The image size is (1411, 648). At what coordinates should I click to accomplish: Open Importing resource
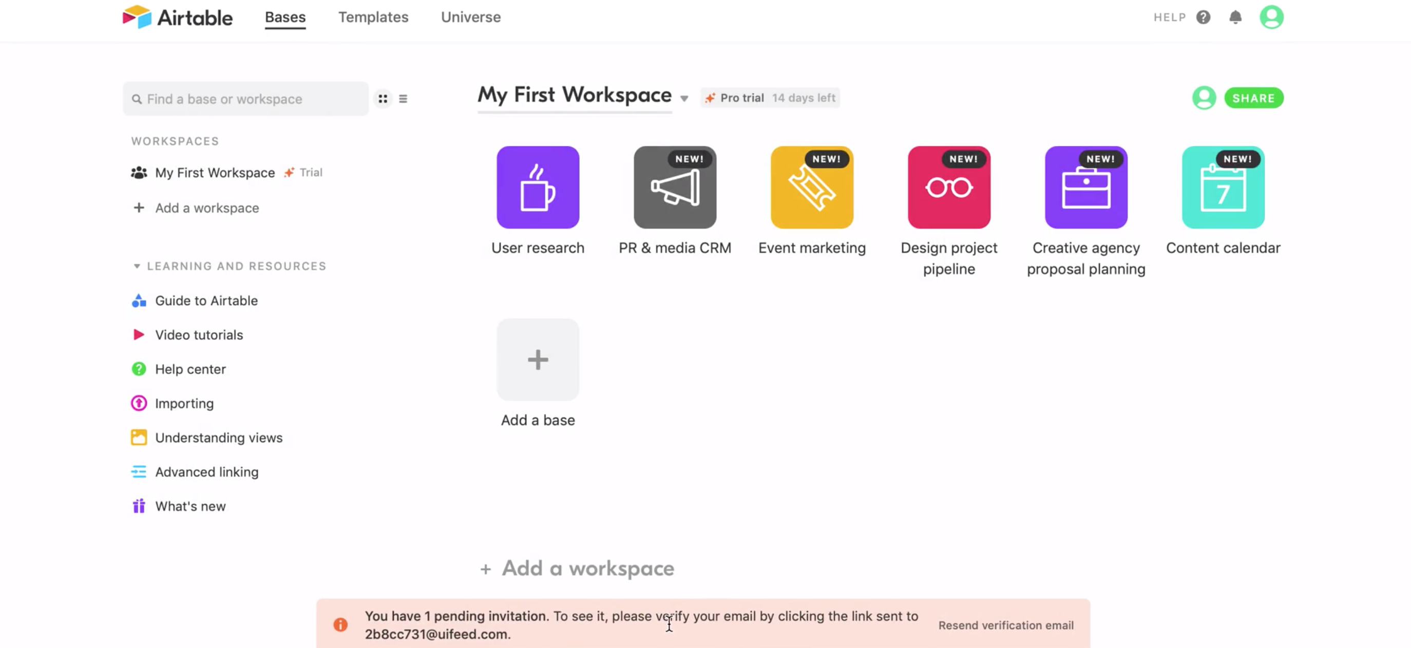click(184, 403)
